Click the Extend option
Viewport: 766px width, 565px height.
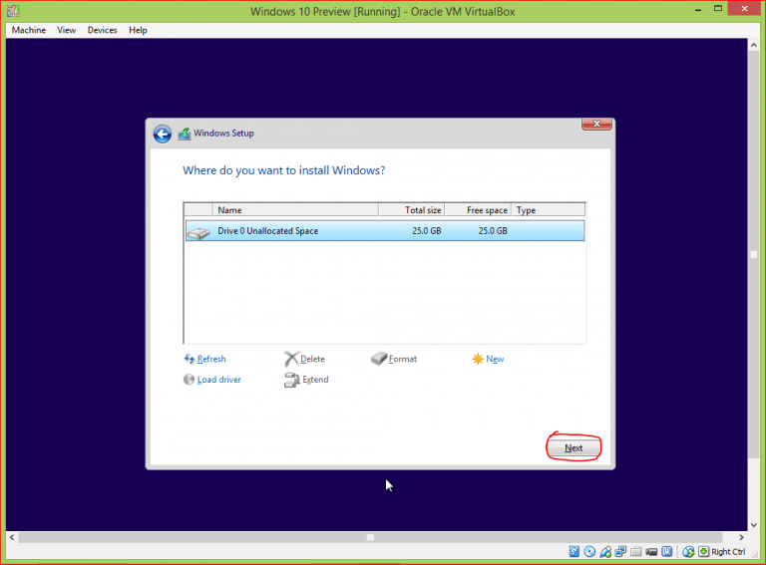tap(315, 380)
